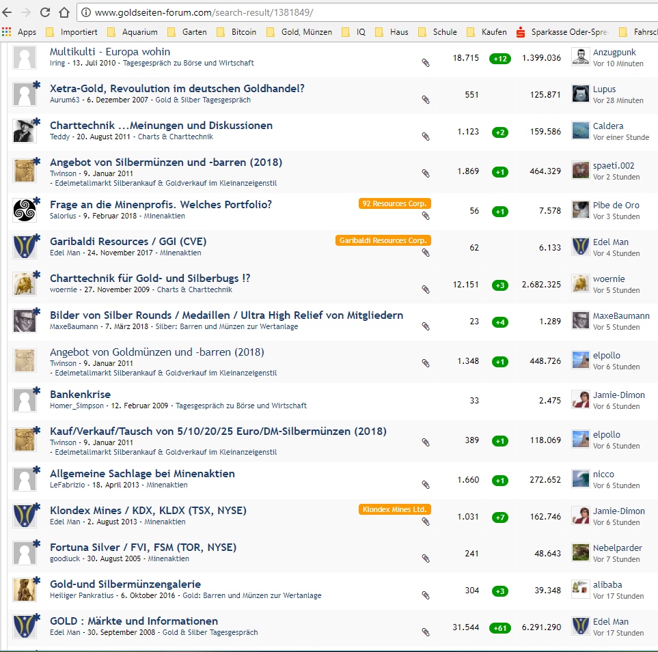Reload the page with refresh icon
Viewport: 658px width, 652px height.
point(45,12)
